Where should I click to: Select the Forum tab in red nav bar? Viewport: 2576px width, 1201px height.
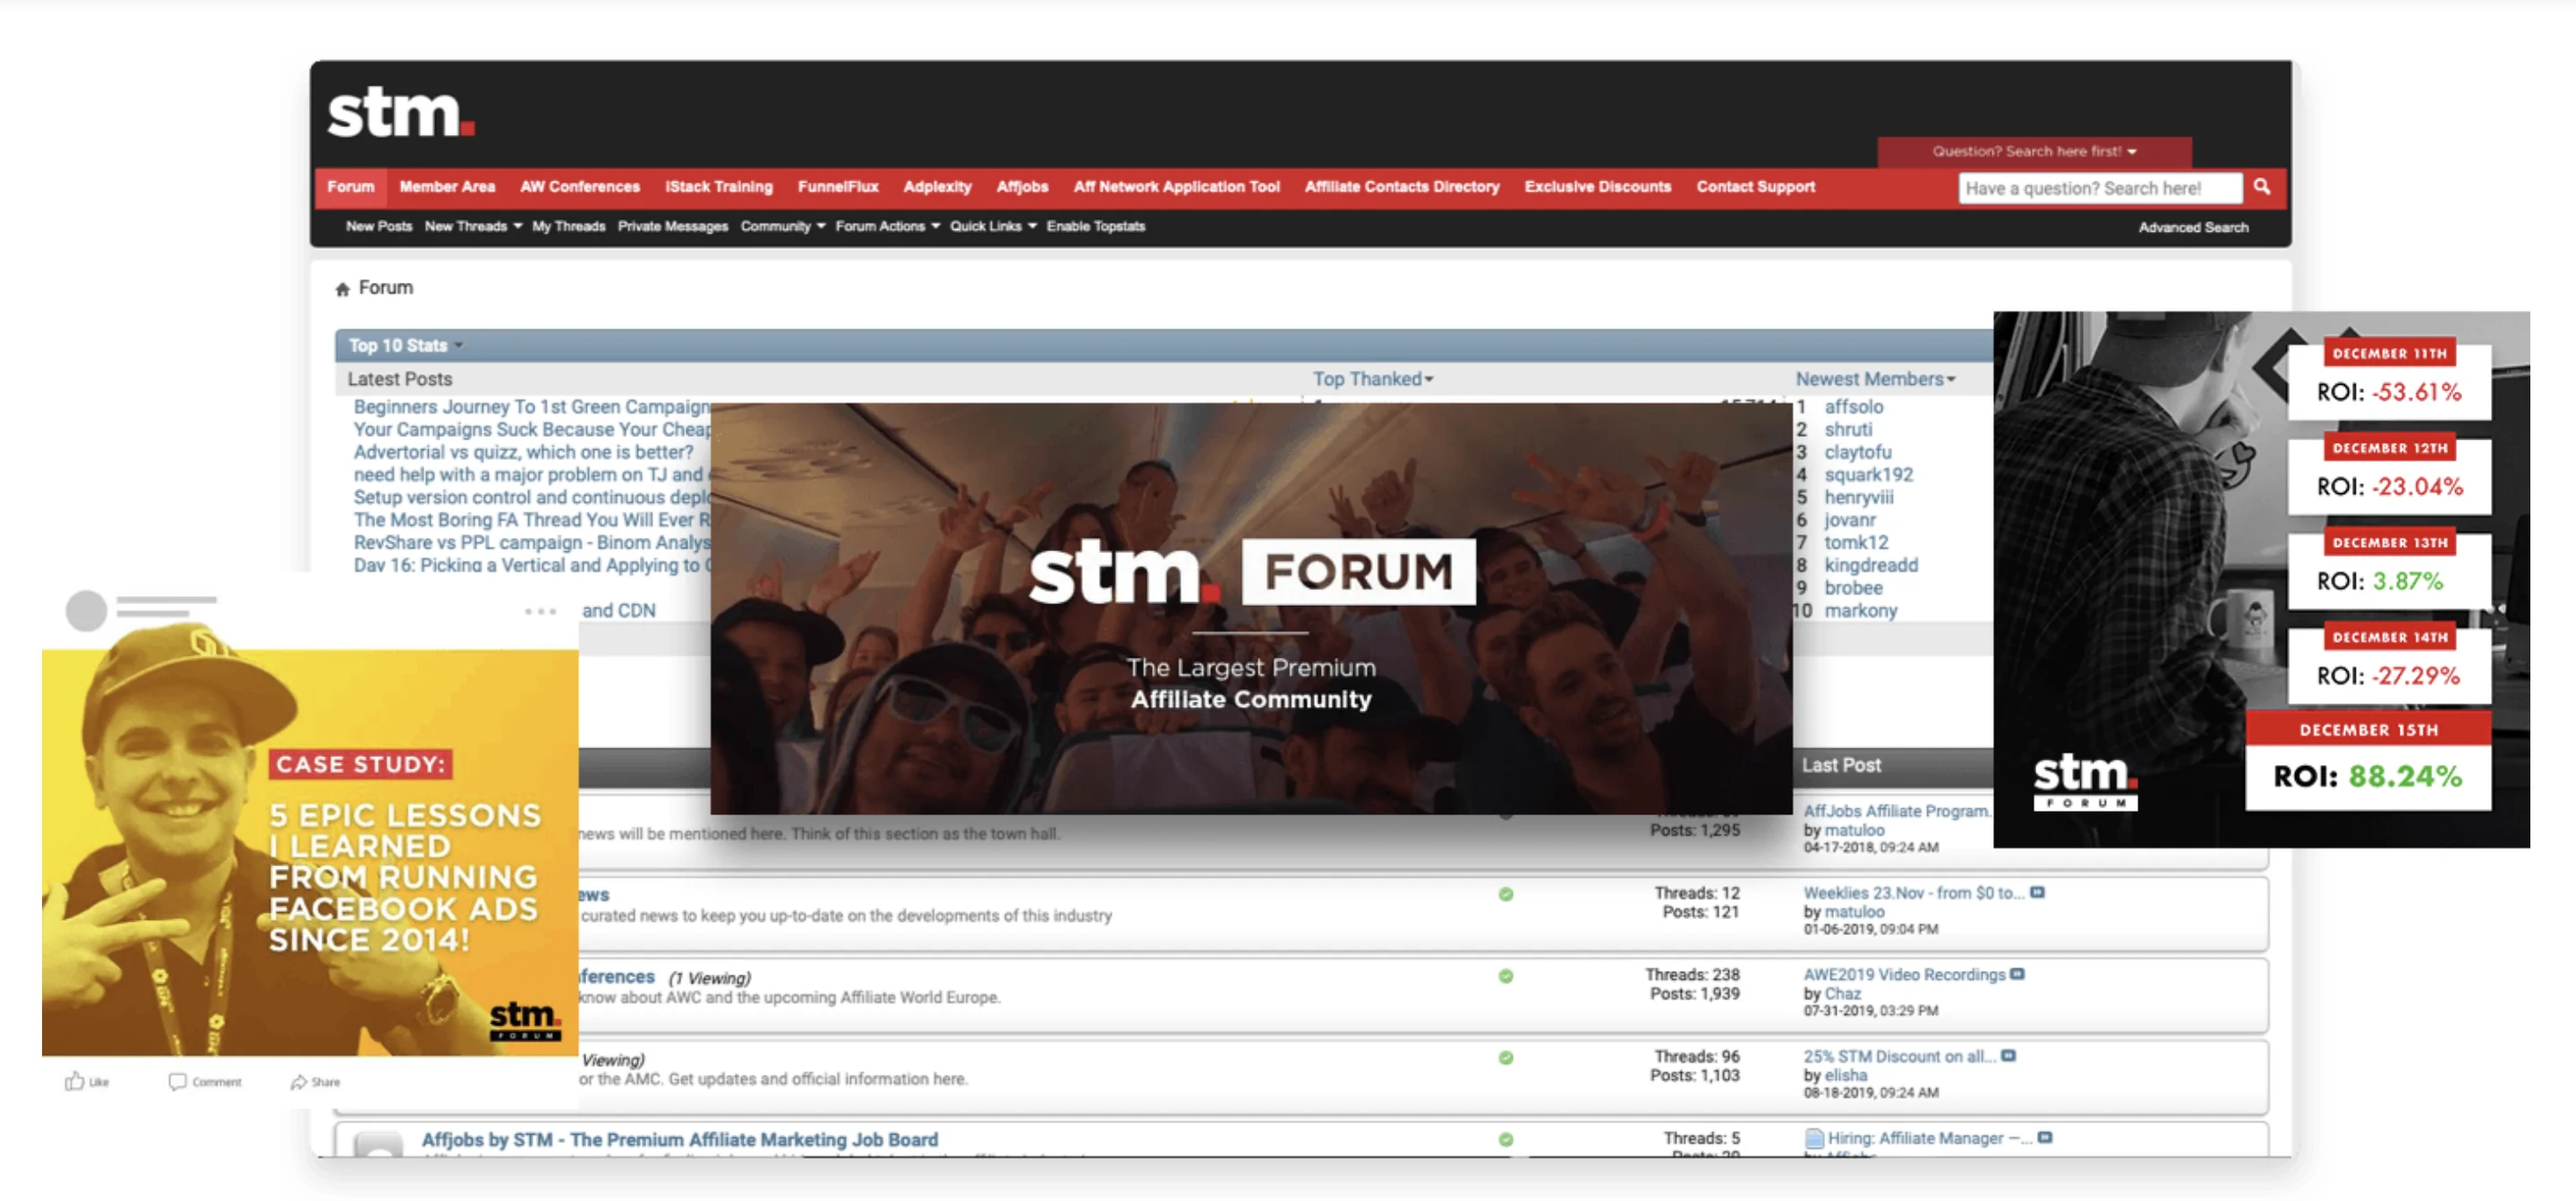point(350,187)
